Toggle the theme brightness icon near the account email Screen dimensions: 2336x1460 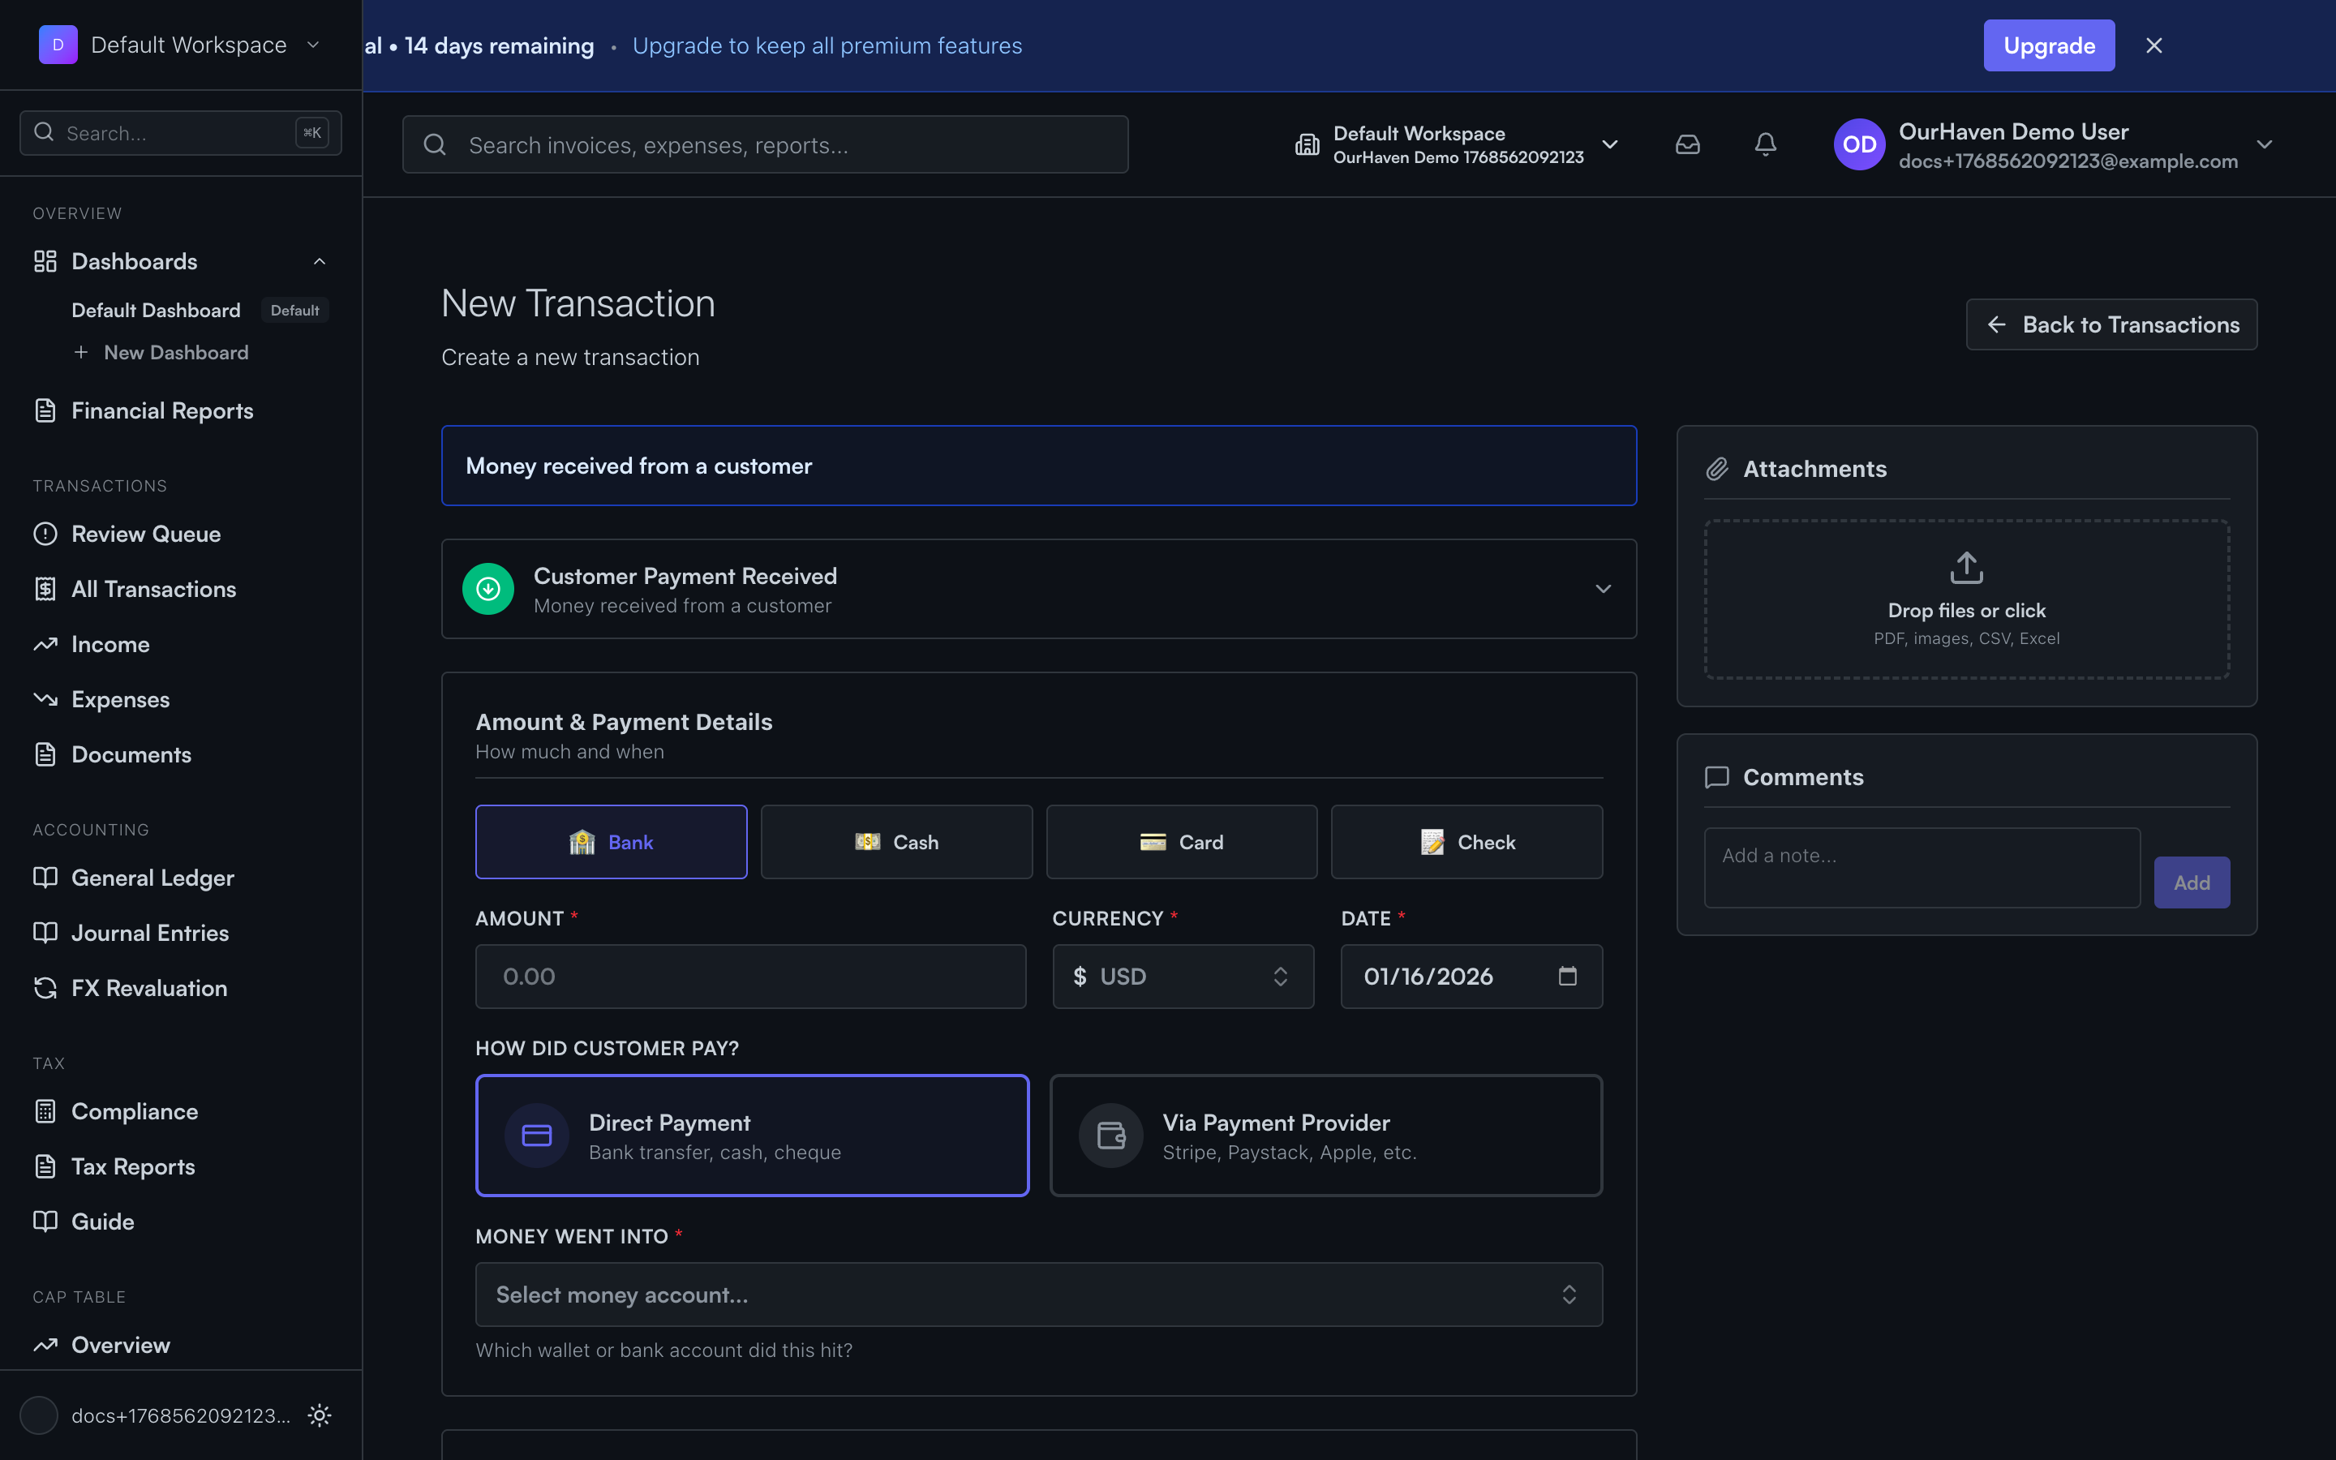tap(319, 1415)
